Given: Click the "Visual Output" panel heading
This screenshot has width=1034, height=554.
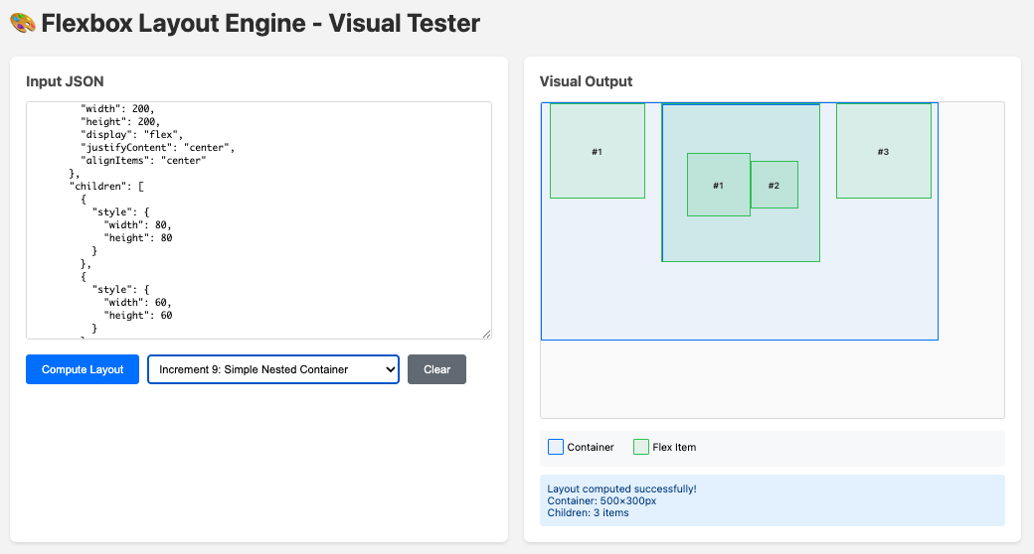Looking at the screenshot, I should pyautogui.click(x=586, y=81).
